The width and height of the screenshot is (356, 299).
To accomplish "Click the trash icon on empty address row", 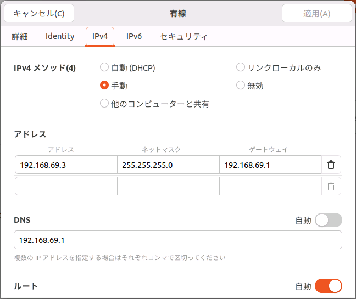I will [331, 186].
